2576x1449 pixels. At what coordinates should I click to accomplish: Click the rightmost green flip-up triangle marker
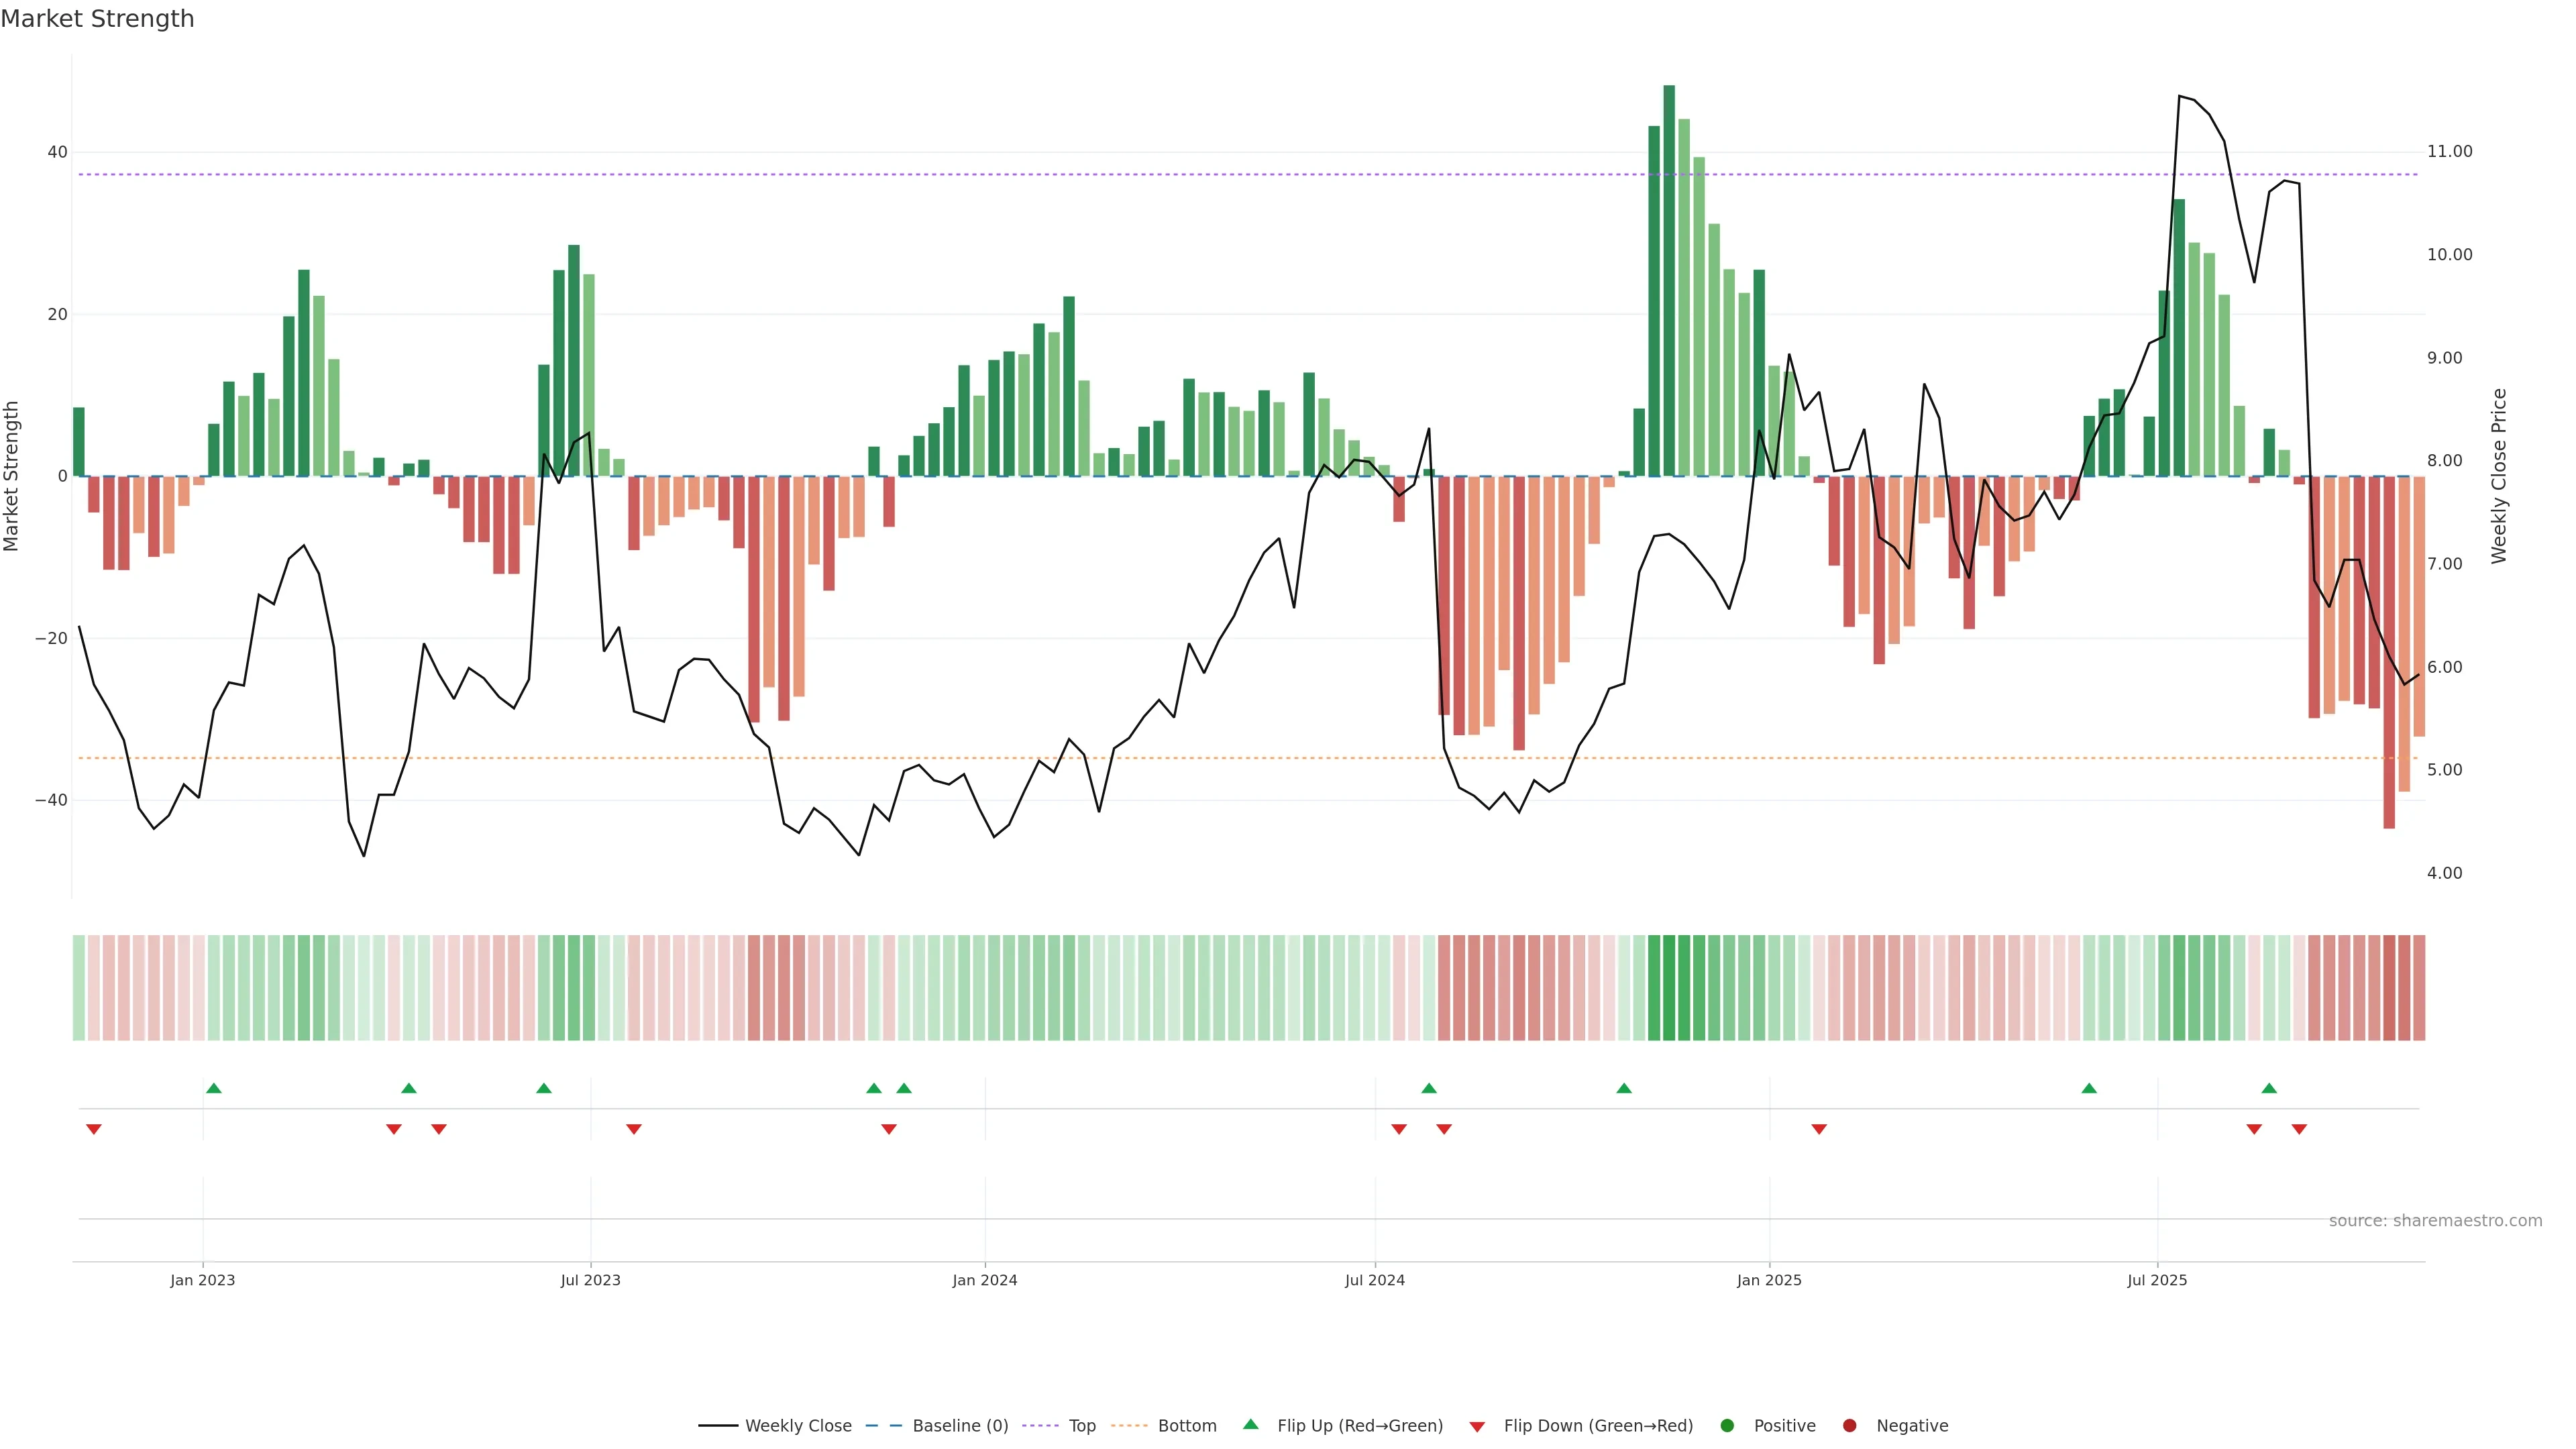(2269, 1088)
